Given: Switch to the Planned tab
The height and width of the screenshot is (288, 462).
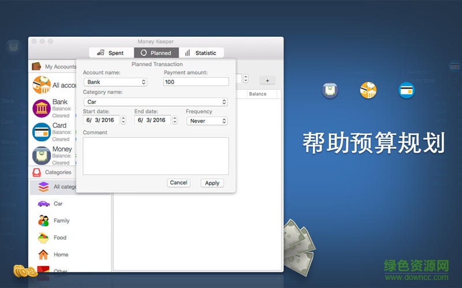Looking at the screenshot, I should [x=157, y=53].
